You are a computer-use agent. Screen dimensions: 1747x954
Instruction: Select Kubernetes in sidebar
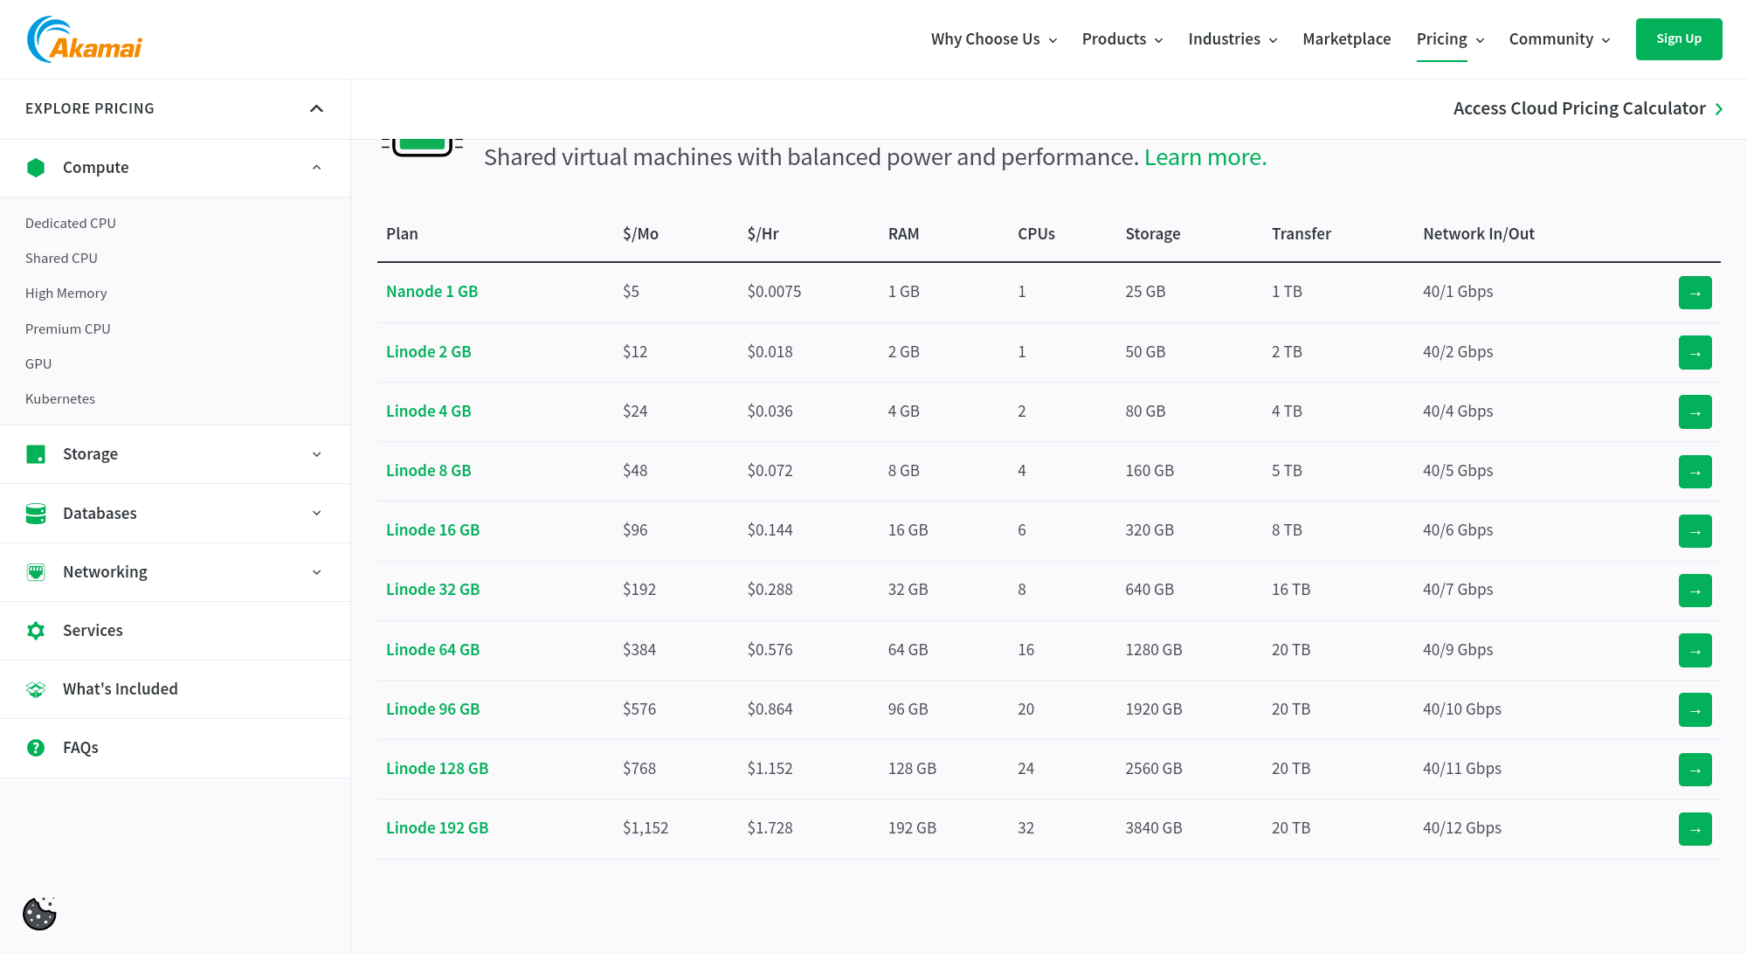pos(60,399)
